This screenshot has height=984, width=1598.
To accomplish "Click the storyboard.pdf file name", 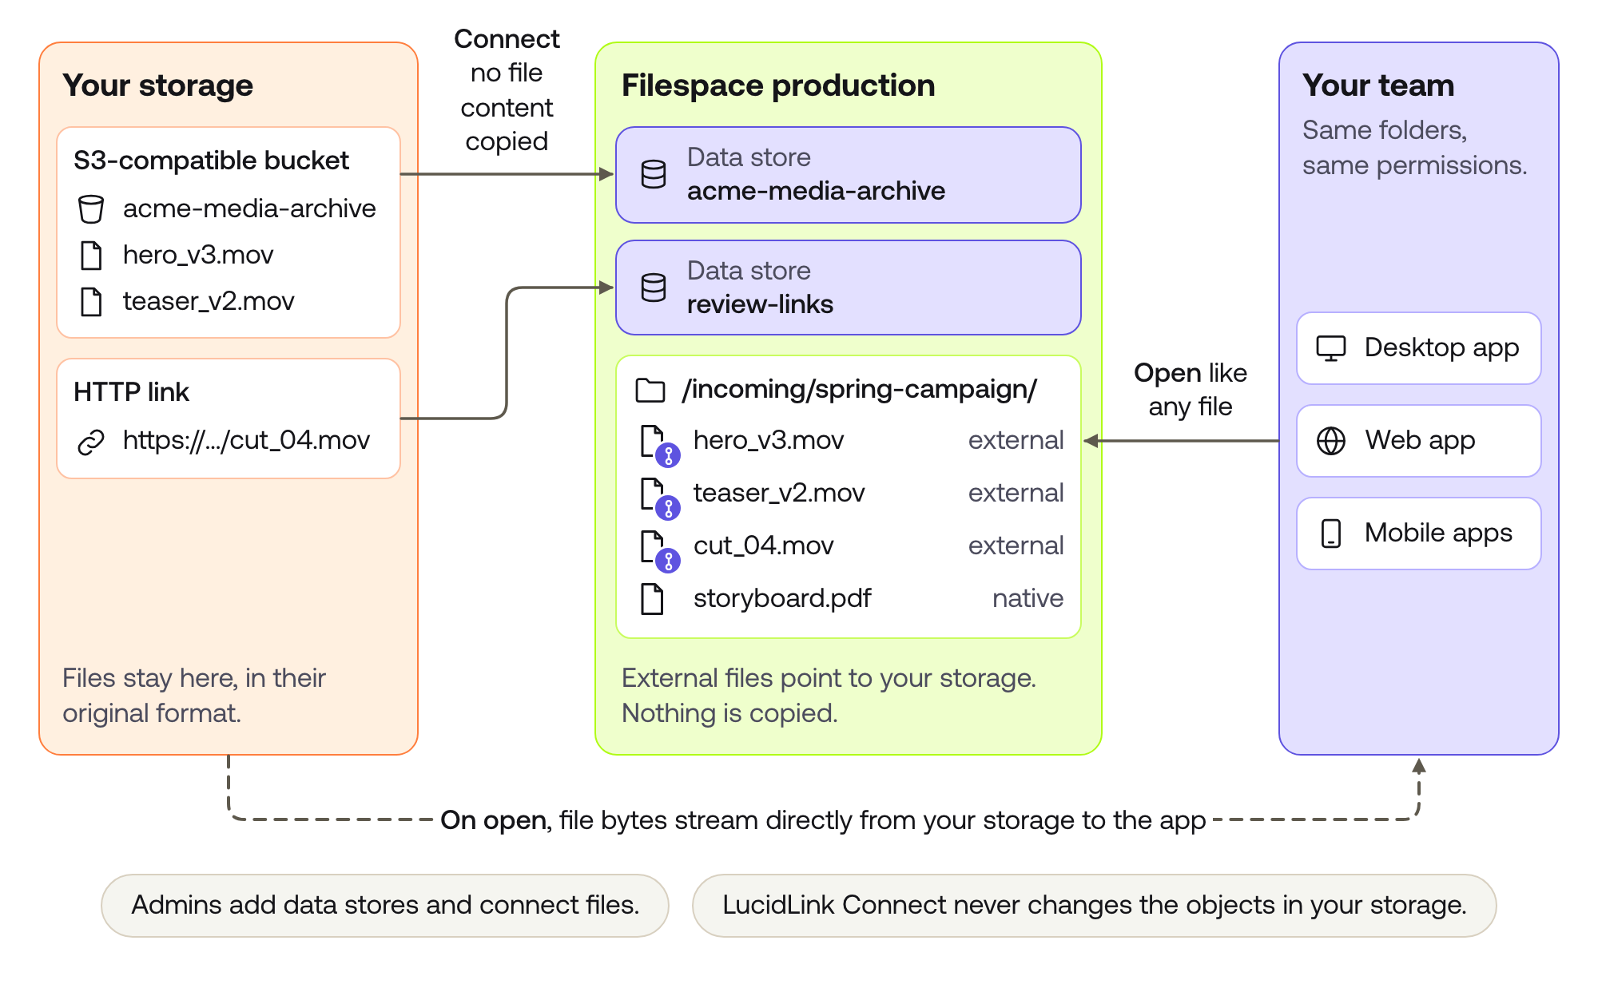I will click(782, 598).
